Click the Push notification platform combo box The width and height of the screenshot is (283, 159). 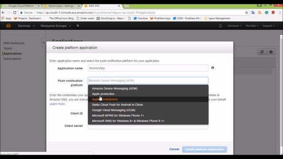(x=148, y=80)
